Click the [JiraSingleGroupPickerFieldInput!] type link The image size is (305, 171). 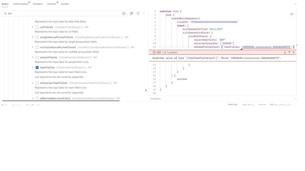(x=99, y=37)
